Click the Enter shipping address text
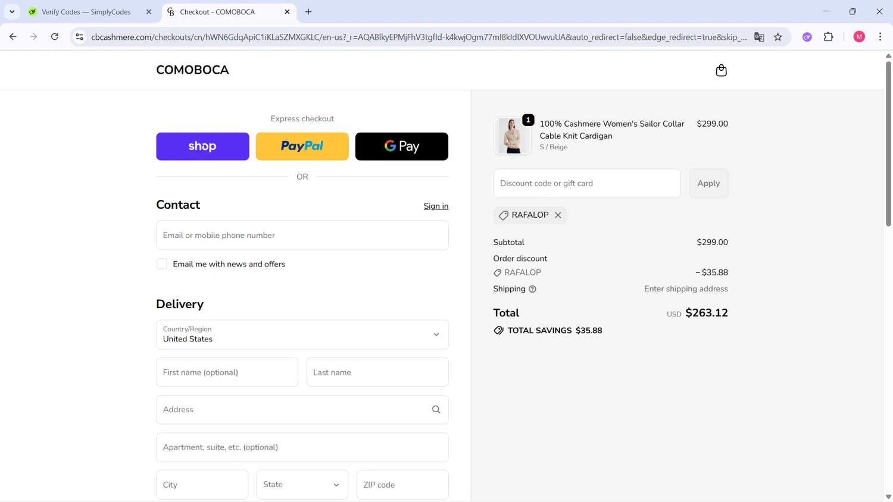Screen dimensions: 893x502 point(686,289)
